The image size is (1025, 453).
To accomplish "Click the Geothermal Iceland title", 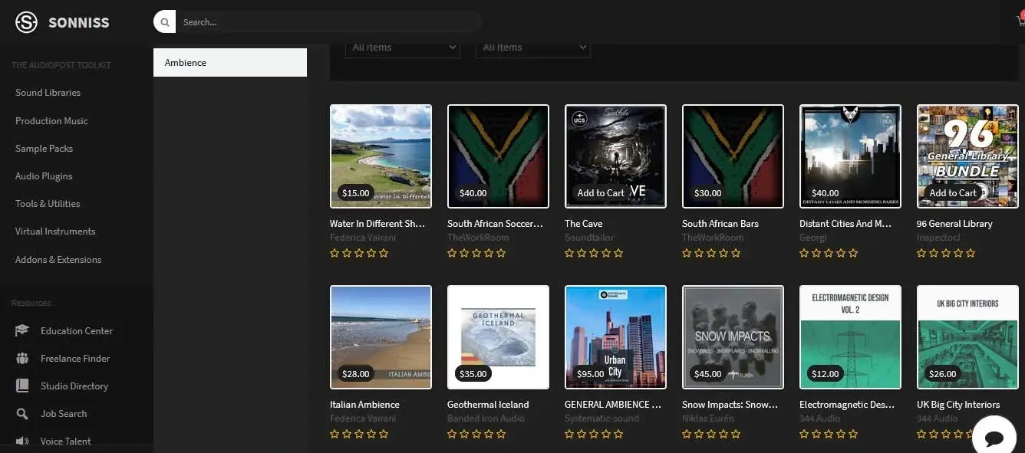I will [488, 405].
